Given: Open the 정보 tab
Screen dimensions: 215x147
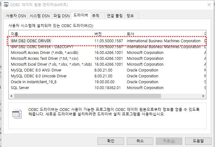Looking at the screenshot, I should click(131, 16).
